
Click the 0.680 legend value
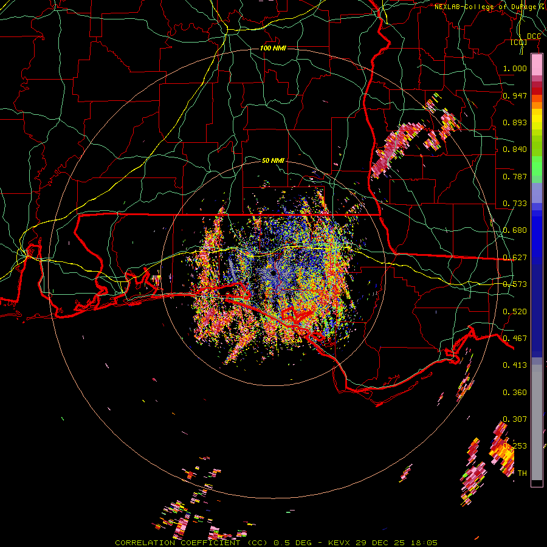click(x=515, y=230)
